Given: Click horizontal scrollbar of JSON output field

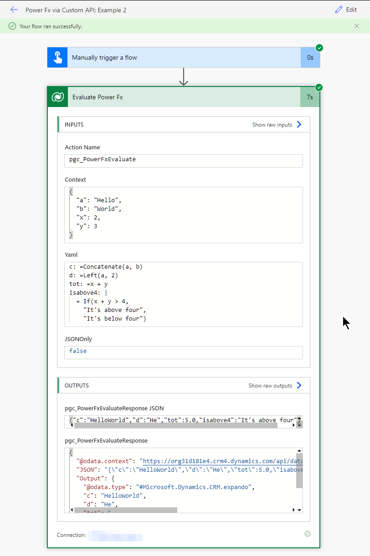Looking at the screenshot, I should pos(175,425).
